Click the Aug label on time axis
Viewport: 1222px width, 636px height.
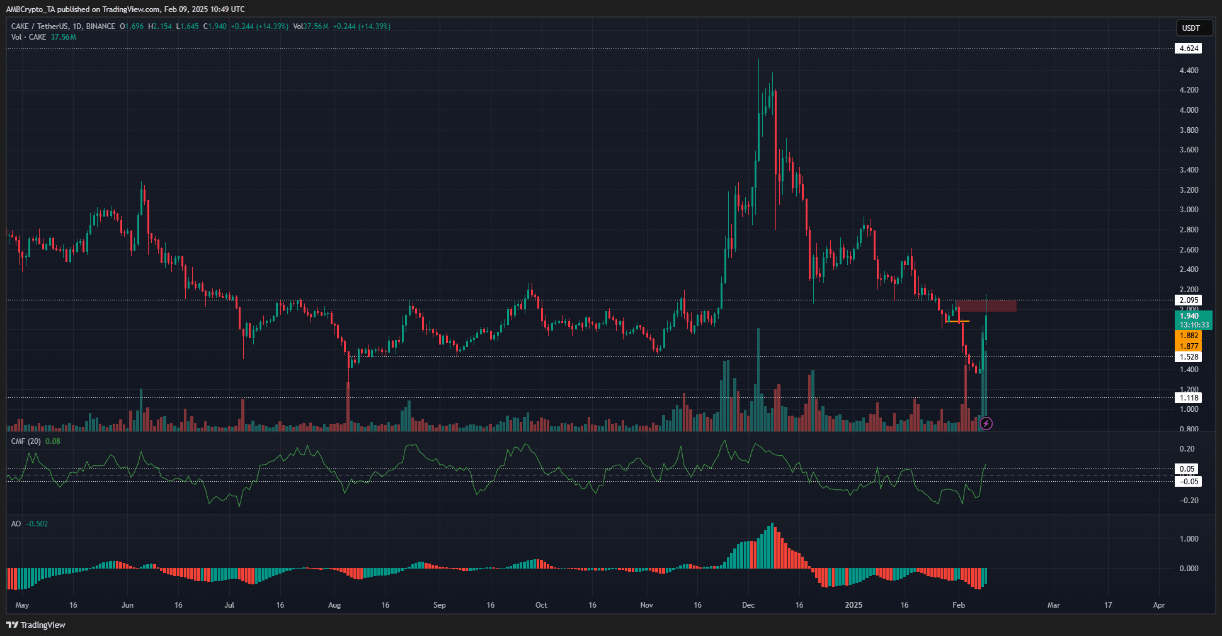click(x=334, y=605)
